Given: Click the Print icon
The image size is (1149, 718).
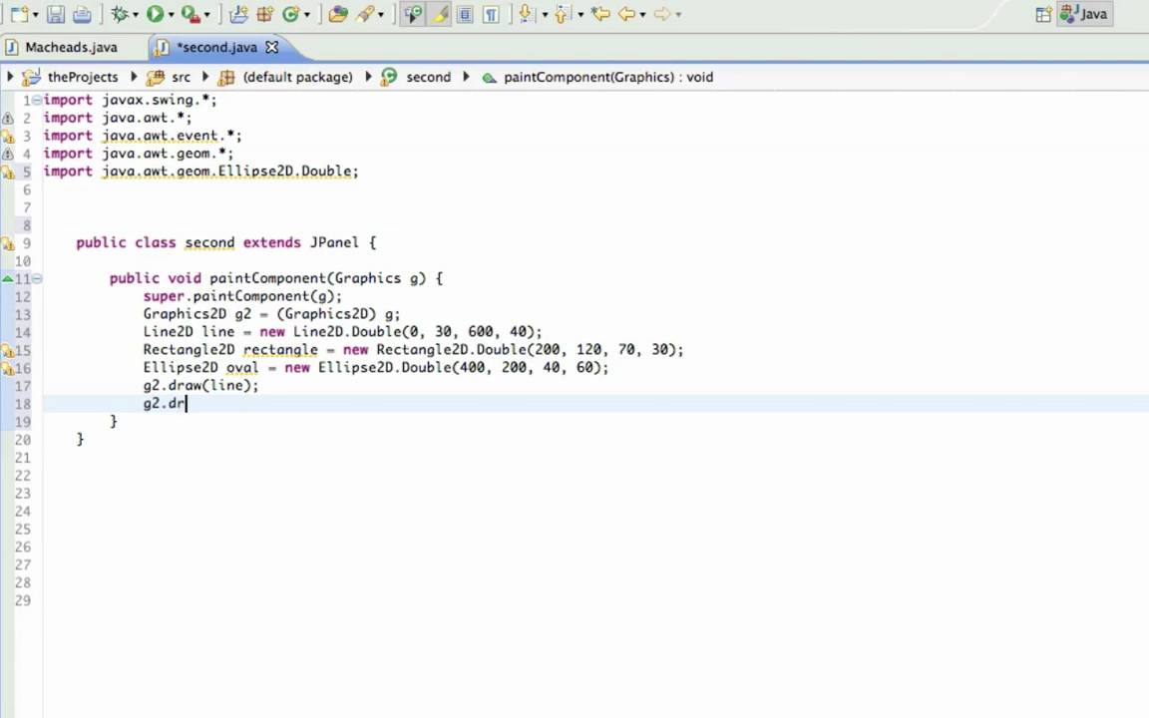Looking at the screenshot, I should coord(82,14).
